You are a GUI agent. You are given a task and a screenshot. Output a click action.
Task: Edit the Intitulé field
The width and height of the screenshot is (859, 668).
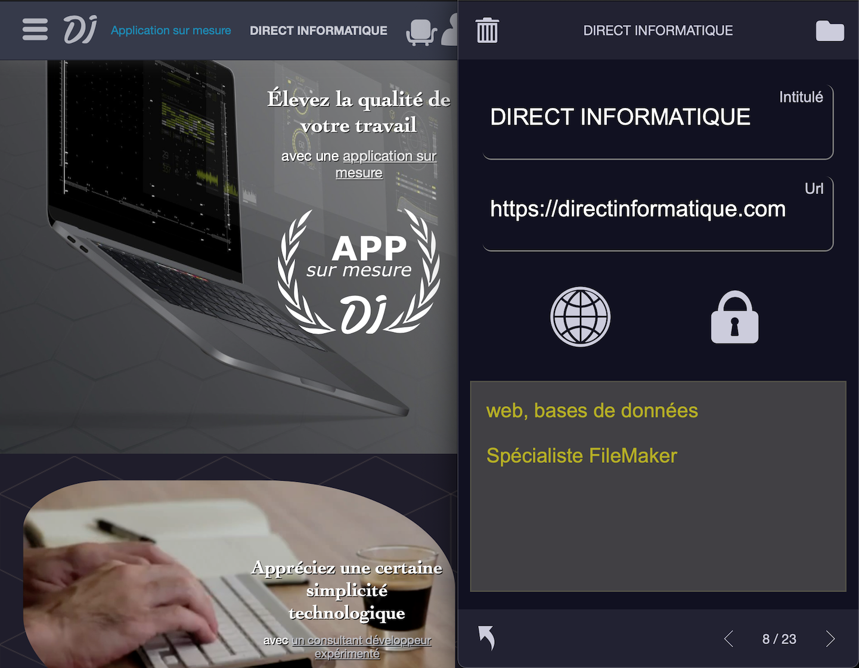pos(658,122)
